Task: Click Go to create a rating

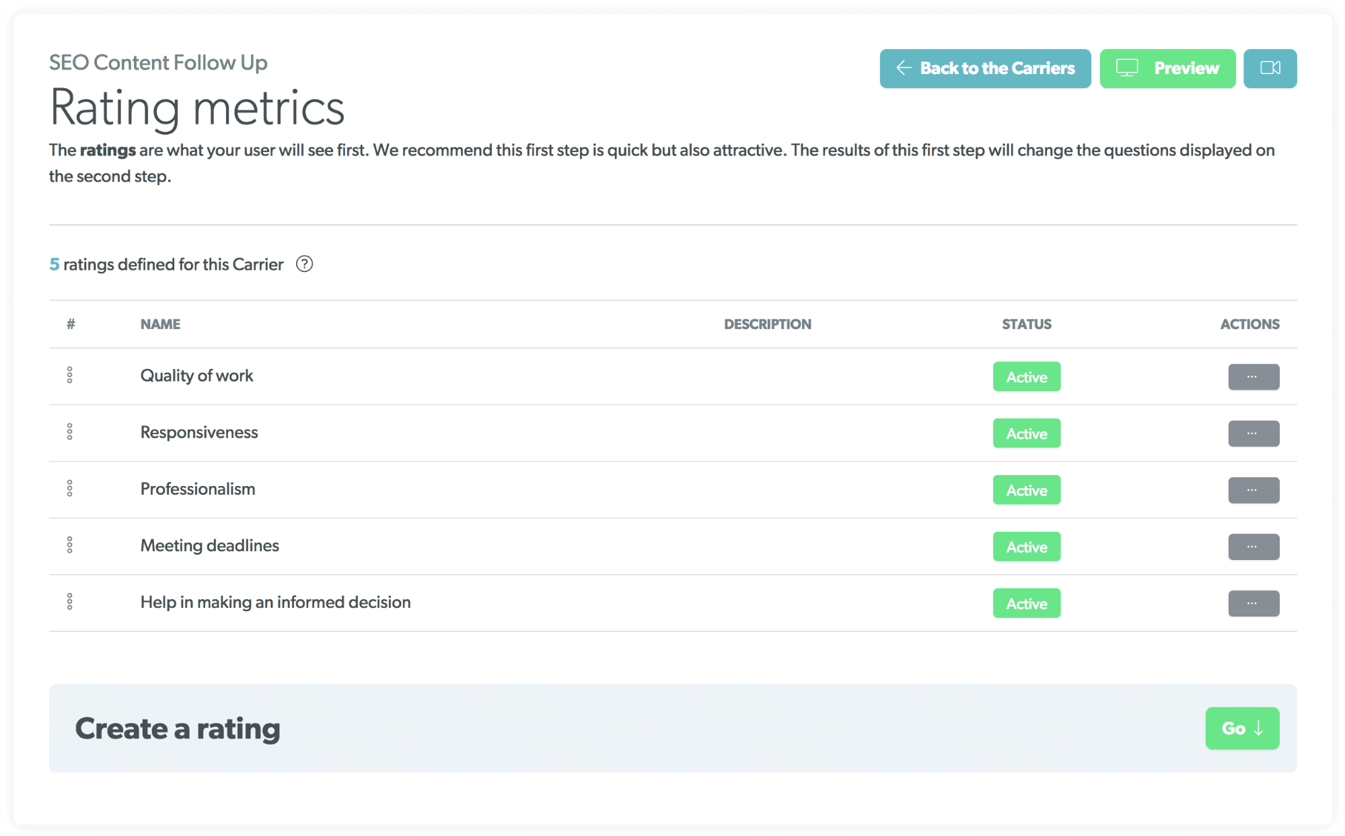Action: (x=1242, y=728)
